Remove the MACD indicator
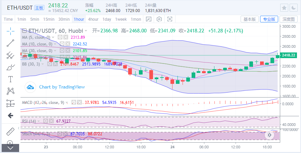The height and width of the screenshot is (153, 301). click(x=80, y=103)
